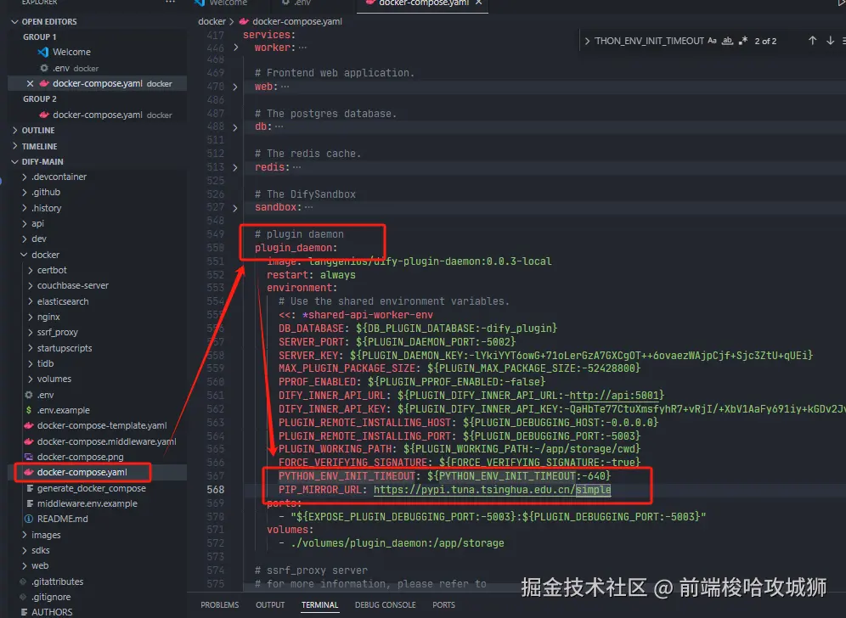Expand the images folder
846x618 pixels.
click(25, 535)
